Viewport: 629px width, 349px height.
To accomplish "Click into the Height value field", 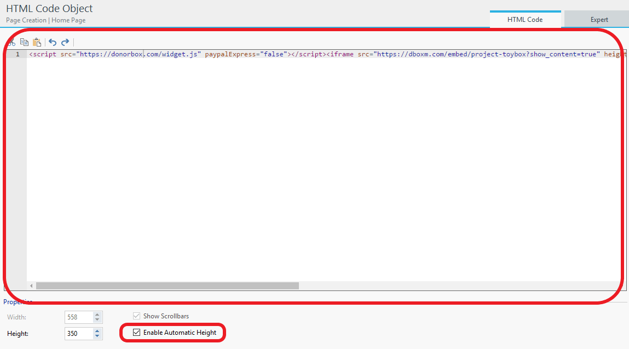I will click(x=78, y=334).
